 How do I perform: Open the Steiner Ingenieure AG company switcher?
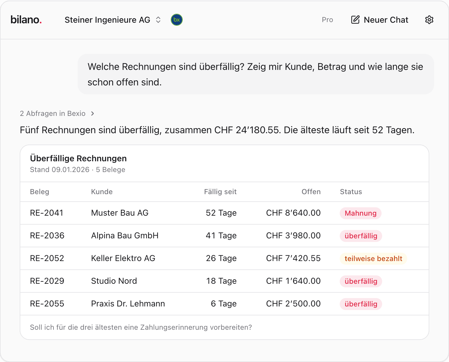pyautogui.click(x=113, y=20)
